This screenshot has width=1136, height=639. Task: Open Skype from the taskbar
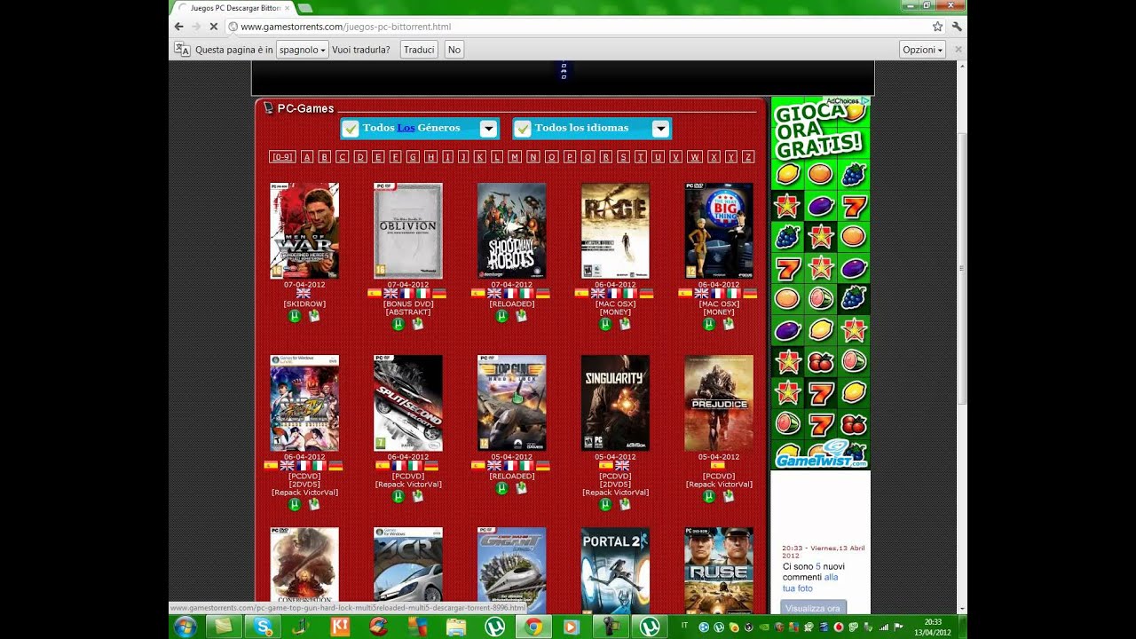click(263, 627)
